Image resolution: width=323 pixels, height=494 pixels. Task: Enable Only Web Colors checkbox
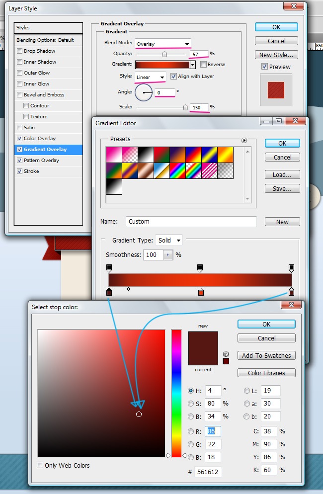pos(40,465)
